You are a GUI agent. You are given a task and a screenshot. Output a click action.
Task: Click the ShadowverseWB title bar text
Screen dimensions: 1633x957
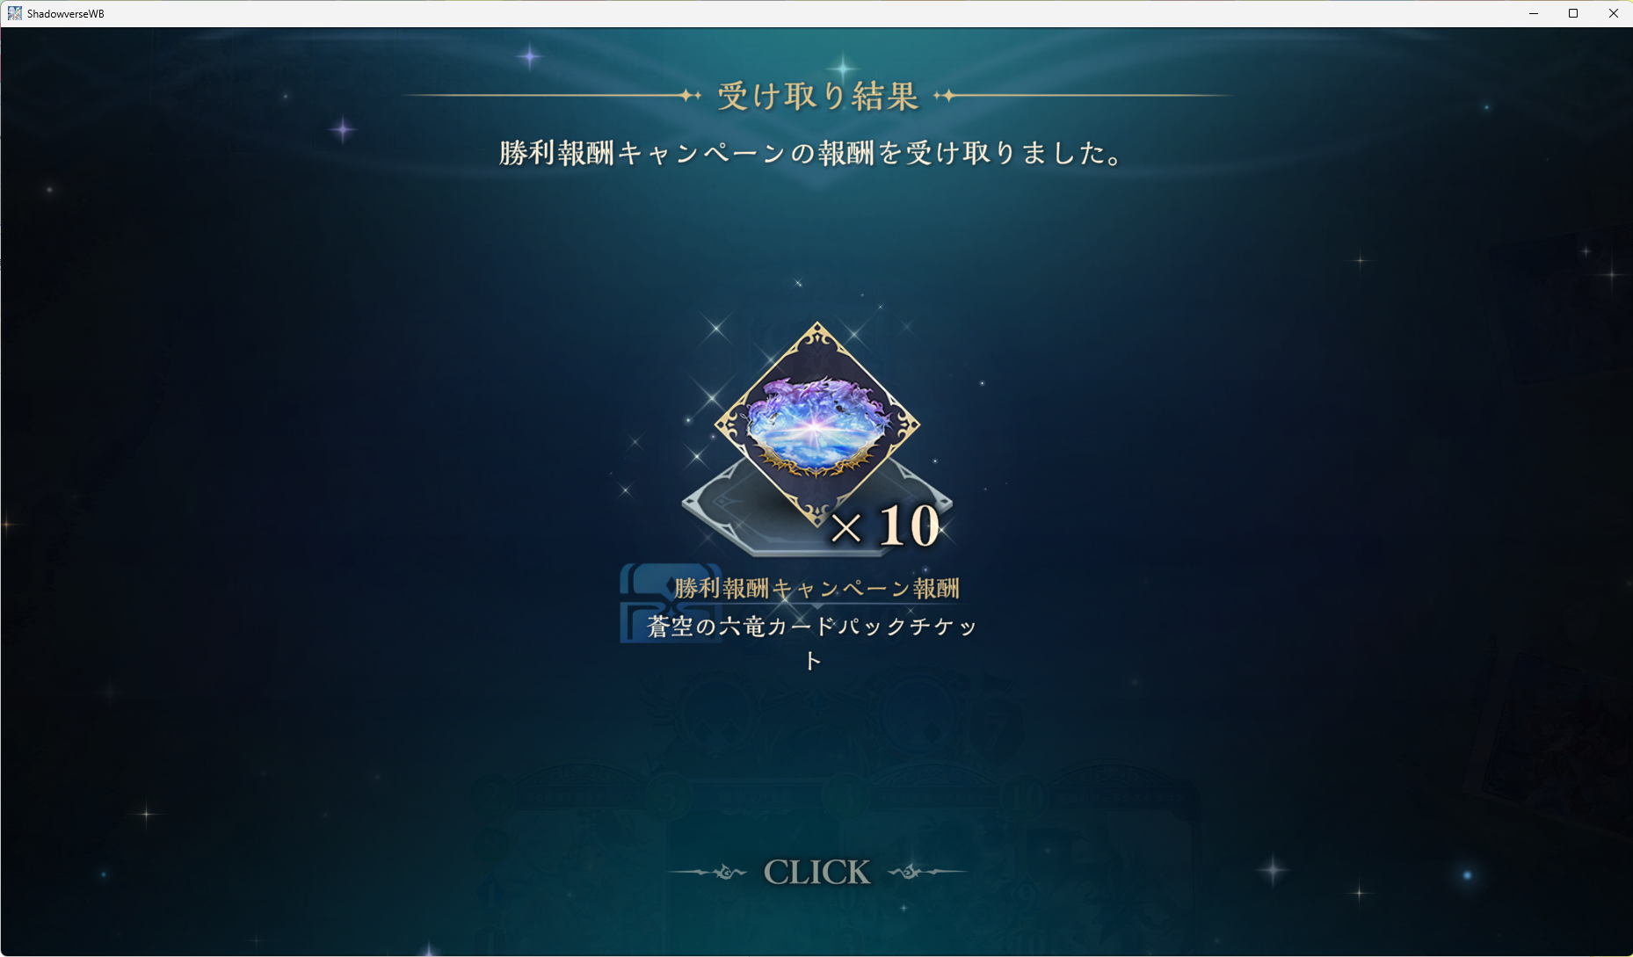tap(66, 13)
